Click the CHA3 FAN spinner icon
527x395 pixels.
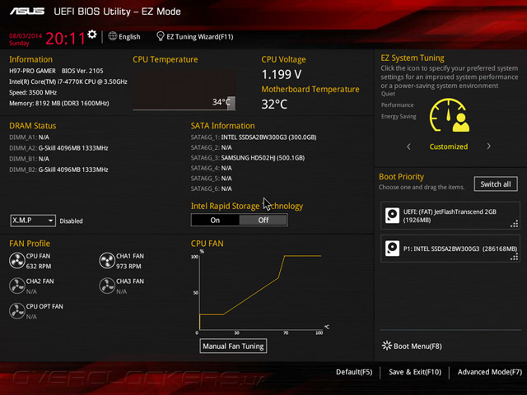click(x=107, y=286)
